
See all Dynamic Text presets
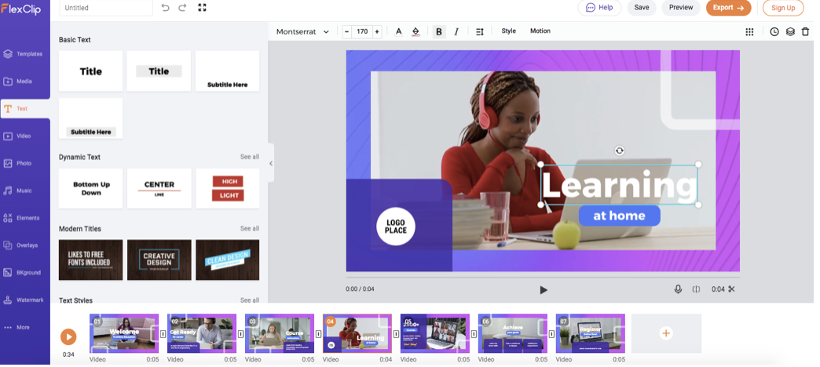coord(249,157)
